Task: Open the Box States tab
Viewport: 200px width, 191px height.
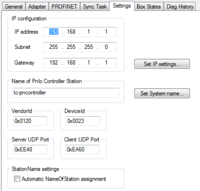Action: coord(149,6)
